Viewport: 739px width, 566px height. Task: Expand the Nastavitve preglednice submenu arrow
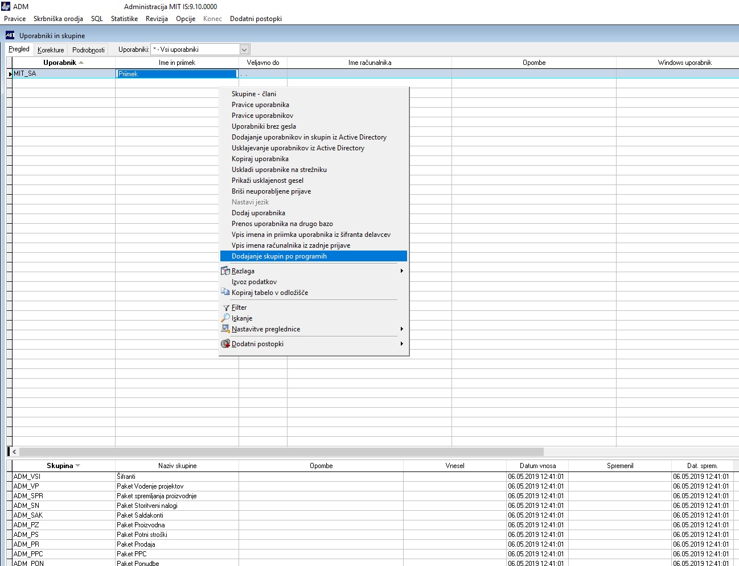pyautogui.click(x=401, y=329)
